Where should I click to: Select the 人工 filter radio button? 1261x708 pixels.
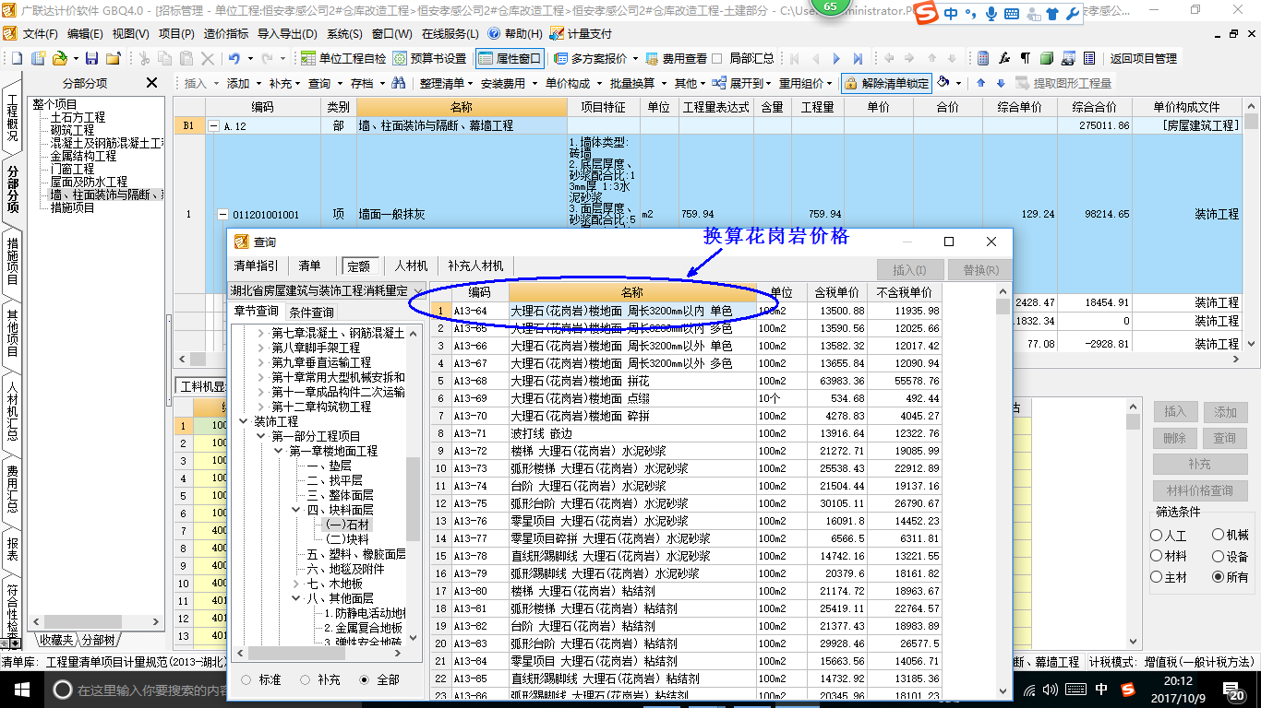(x=1157, y=535)
